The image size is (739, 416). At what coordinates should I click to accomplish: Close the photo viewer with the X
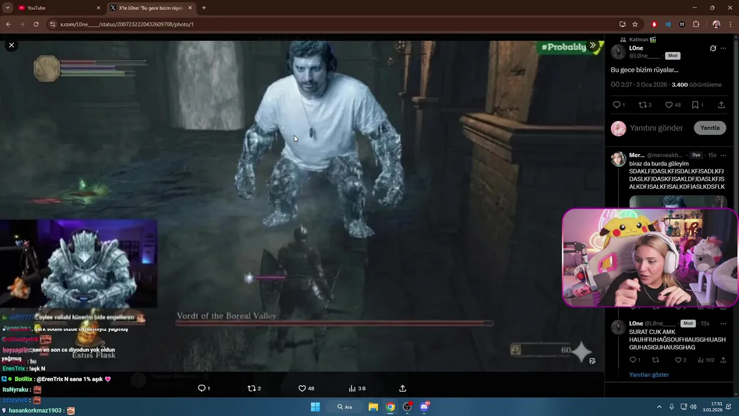(12, 45)
